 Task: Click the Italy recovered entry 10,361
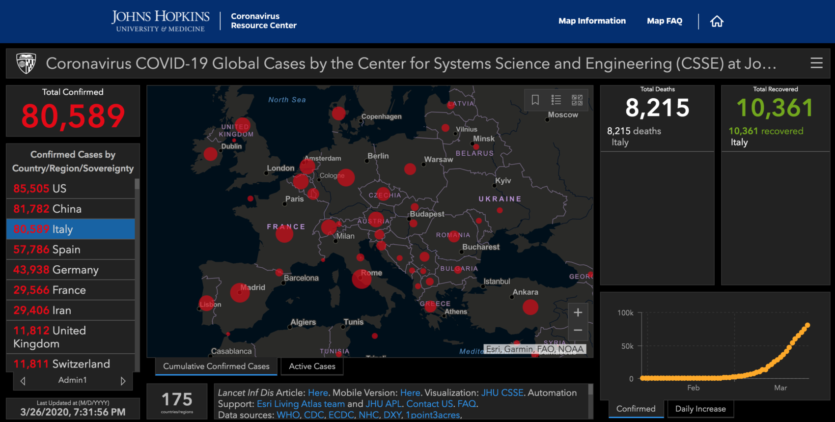pyautogui.click(x=775, y=137)
